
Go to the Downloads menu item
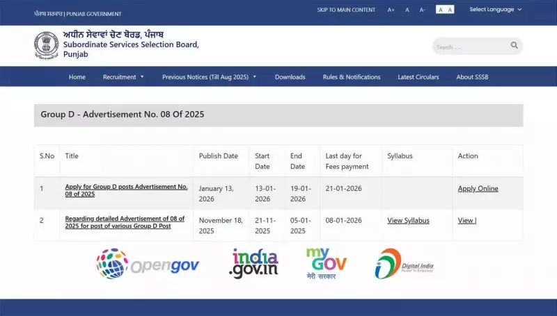[290, 77]
